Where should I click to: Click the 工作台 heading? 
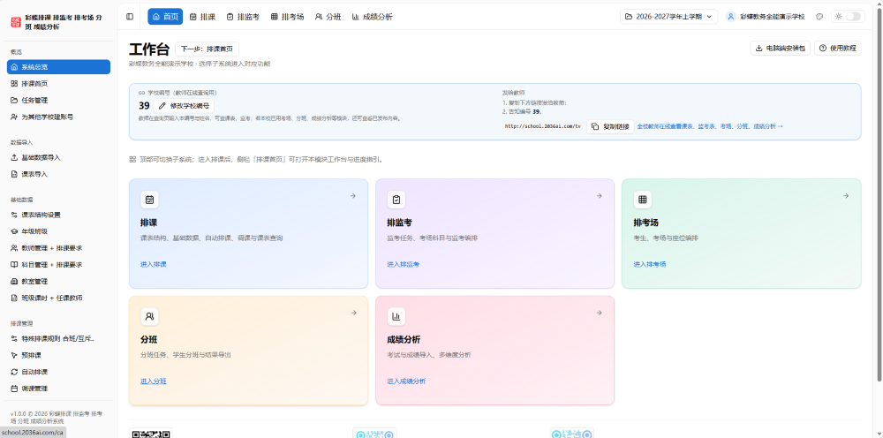[149, 49]
